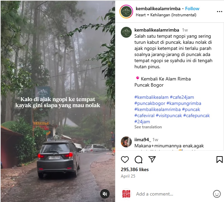Share the post with the paper plane icon
The height and width of the screenshot is (202, 224).
tap(152, 159)
